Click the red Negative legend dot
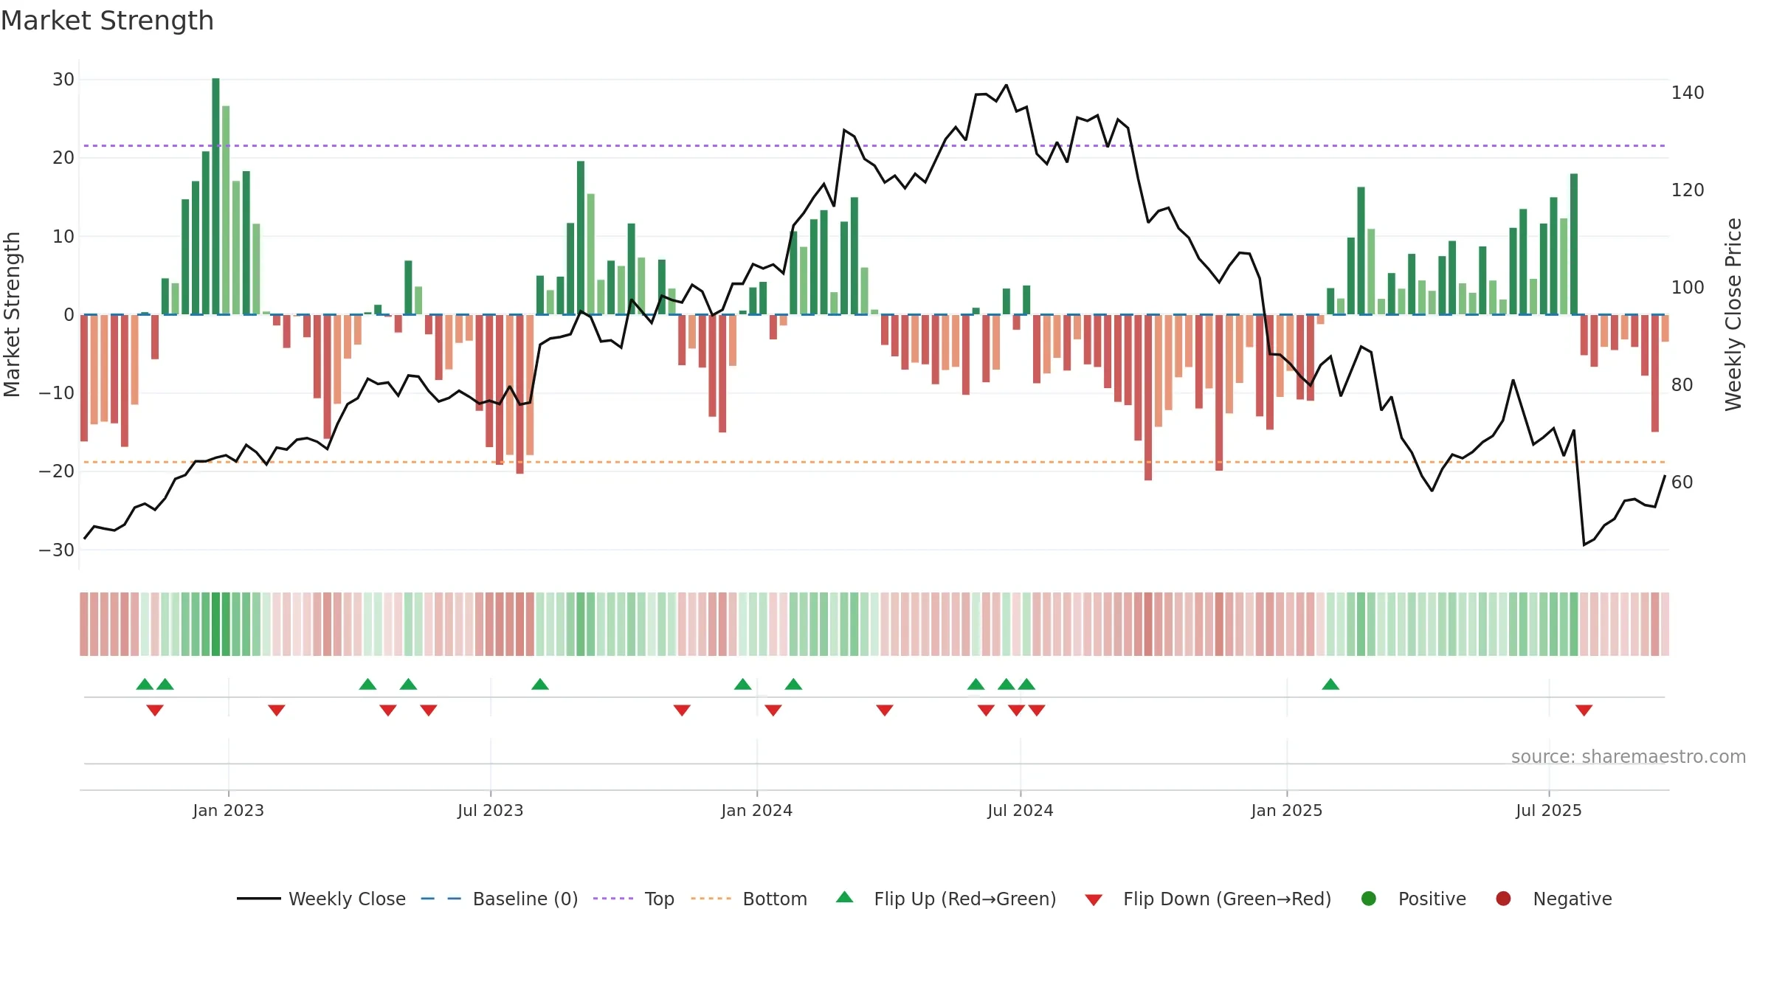 tap(1503, 899)
